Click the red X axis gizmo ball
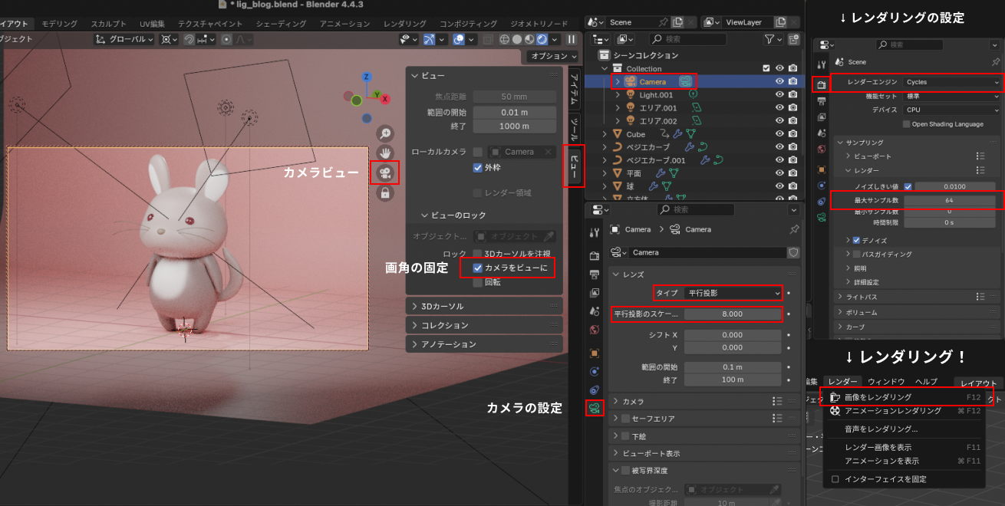 (385, 99)
